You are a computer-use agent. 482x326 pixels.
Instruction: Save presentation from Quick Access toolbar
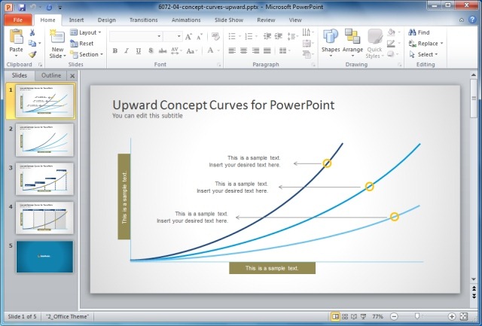(x=22, y=7)
